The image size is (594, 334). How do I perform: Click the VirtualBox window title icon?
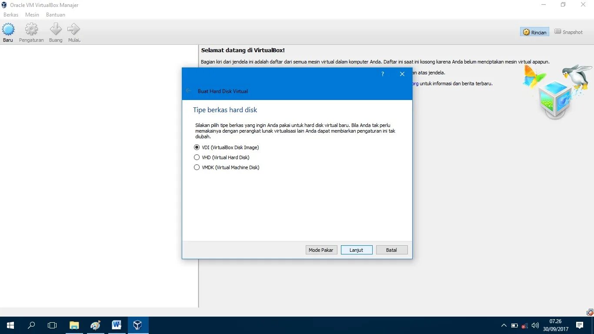(x=4, y=5)
